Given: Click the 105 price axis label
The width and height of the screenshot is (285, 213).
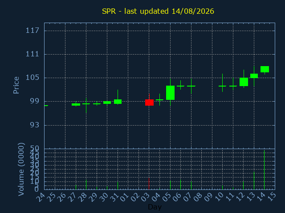Looking at the screenshot, I should coord(33,78).
